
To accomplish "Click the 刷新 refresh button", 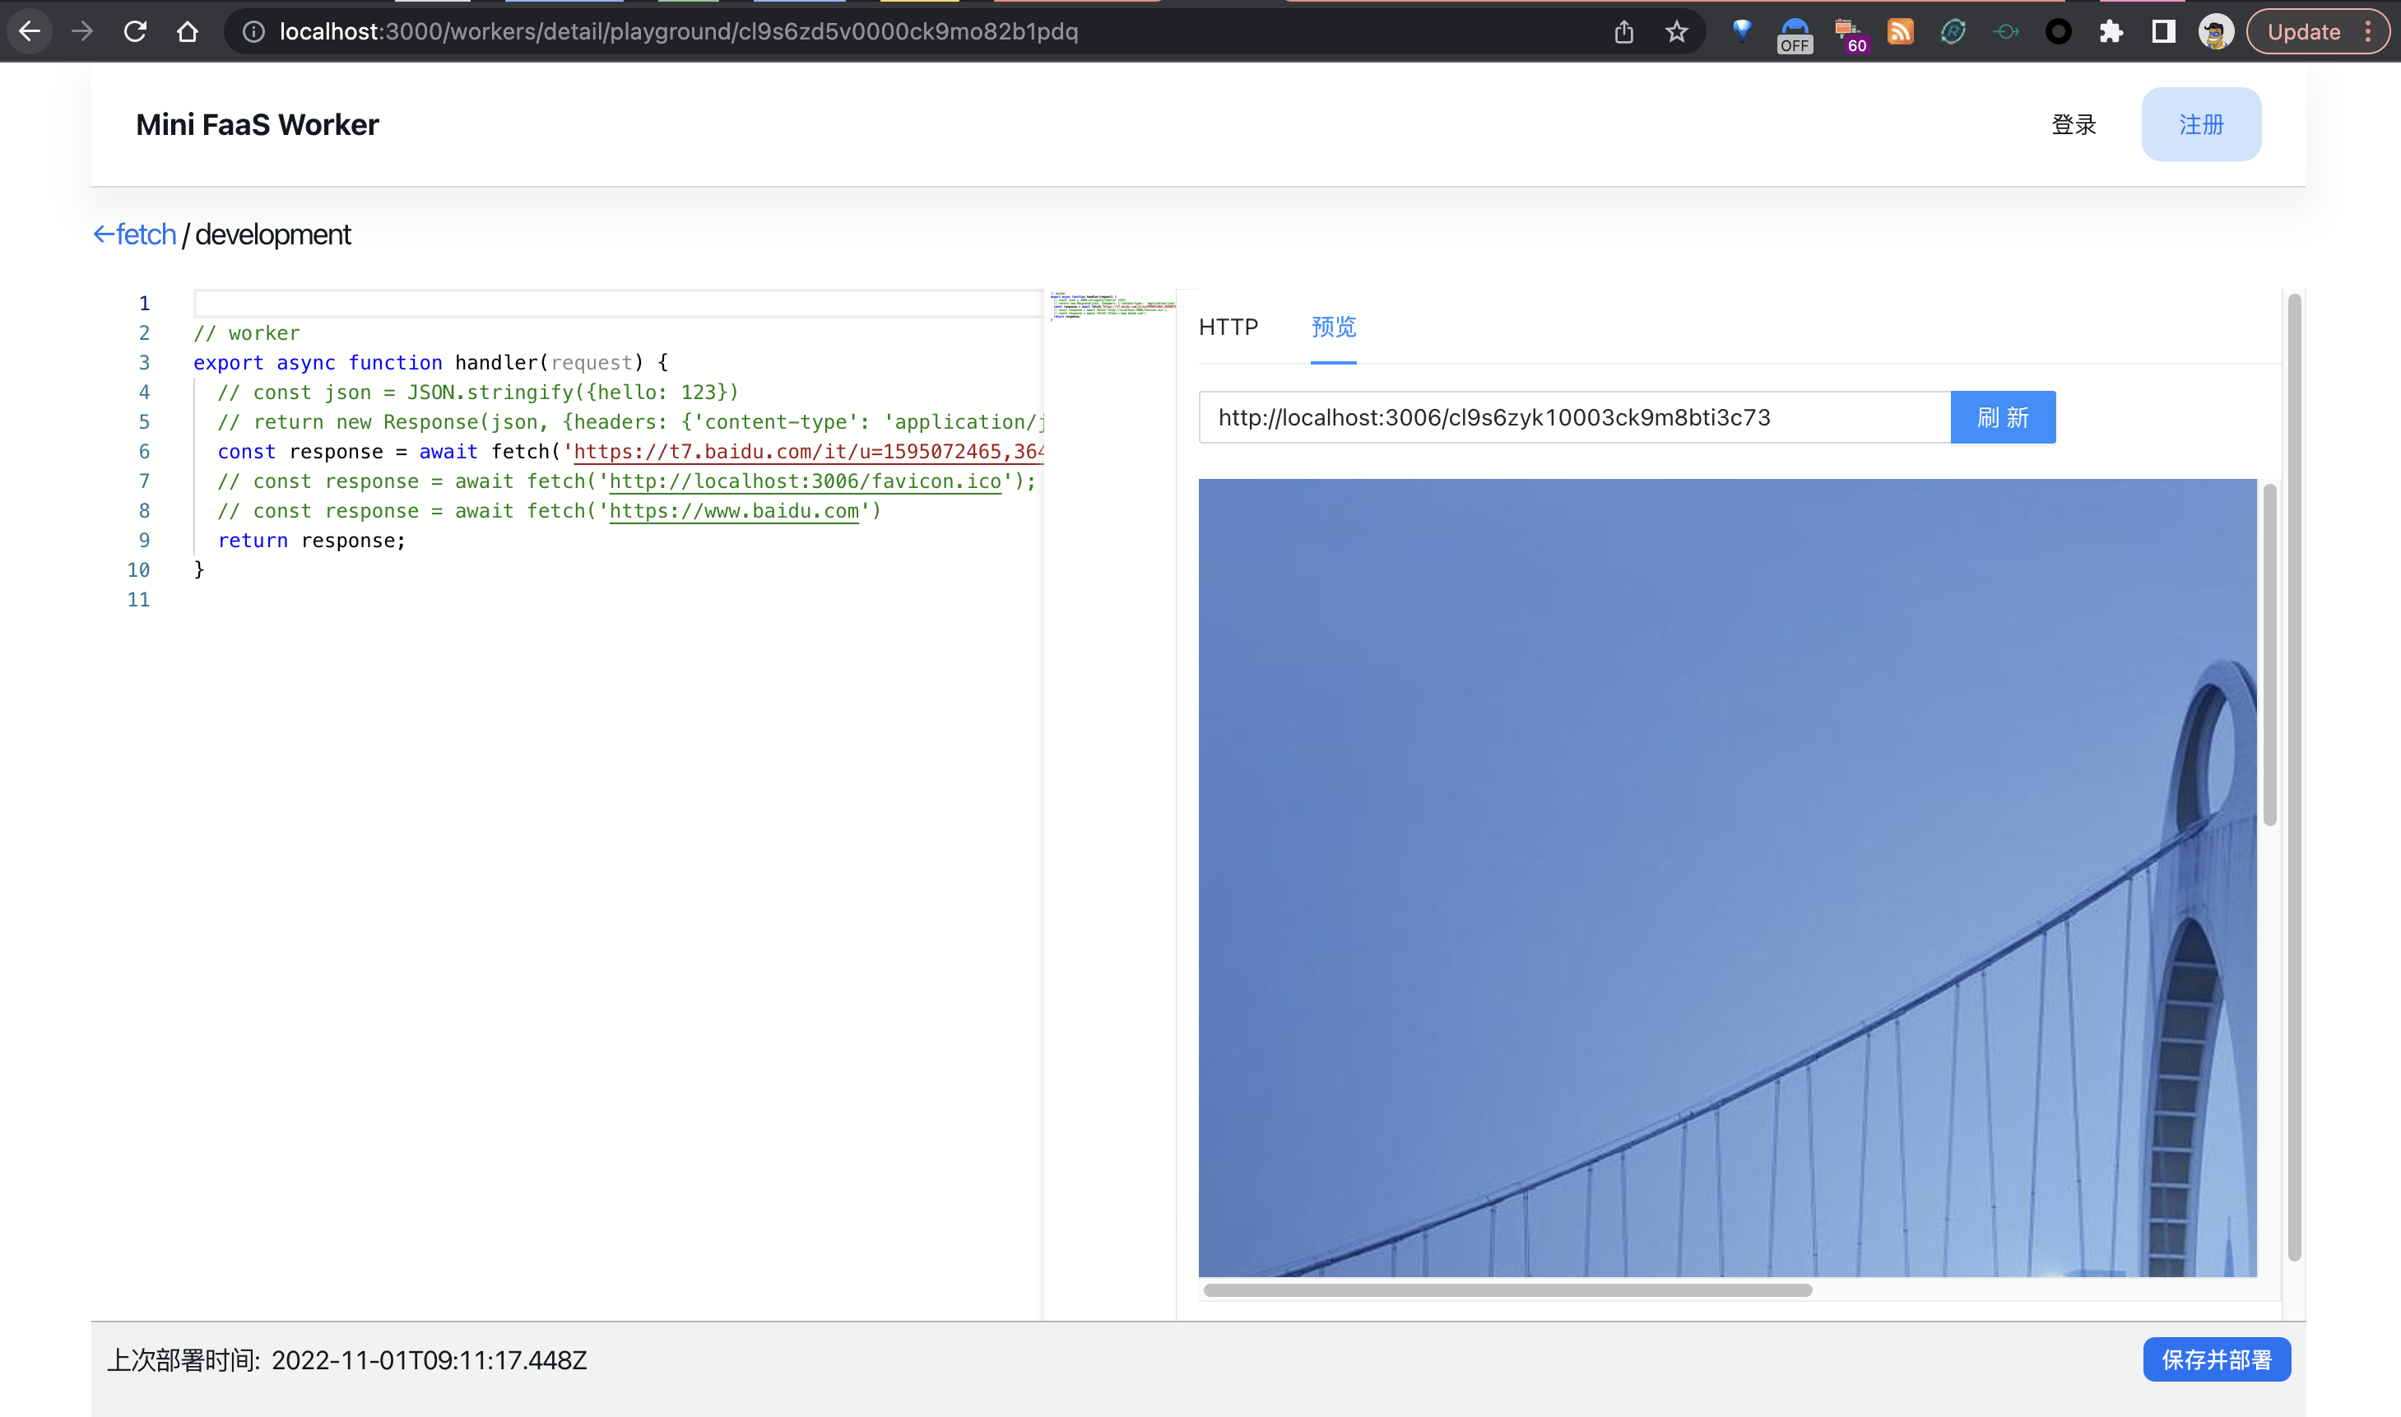I will click(2003, 417).
